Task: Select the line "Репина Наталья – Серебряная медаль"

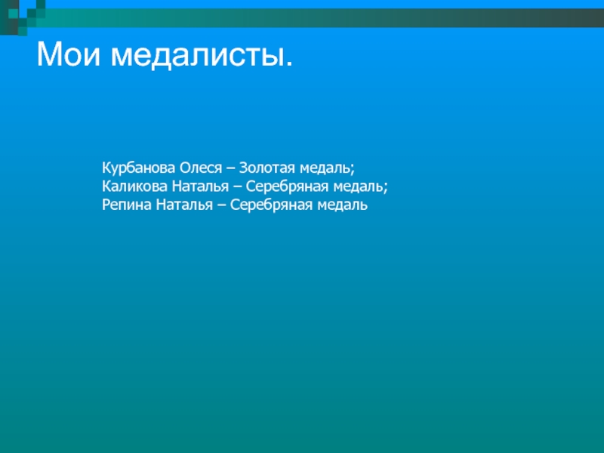Action: 235,205
